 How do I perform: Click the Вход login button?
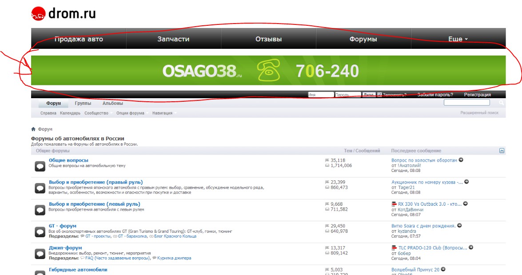369,95
